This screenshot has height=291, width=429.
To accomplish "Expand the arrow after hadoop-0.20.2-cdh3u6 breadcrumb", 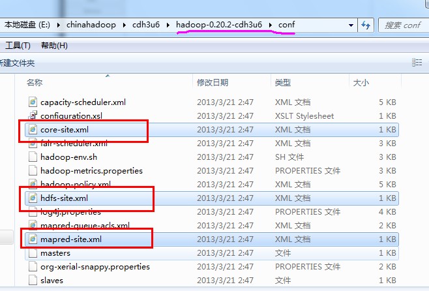I will point(271,25).
